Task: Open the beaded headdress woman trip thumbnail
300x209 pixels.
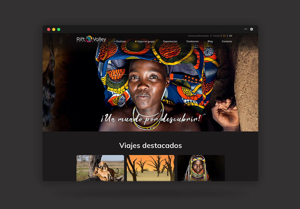Action: (201, 168)
